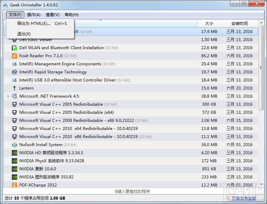Click the Visual C++ 2010 x64 Redistributable icon
This screenshot has width=267, height=204.
click(x=15, y=129)
